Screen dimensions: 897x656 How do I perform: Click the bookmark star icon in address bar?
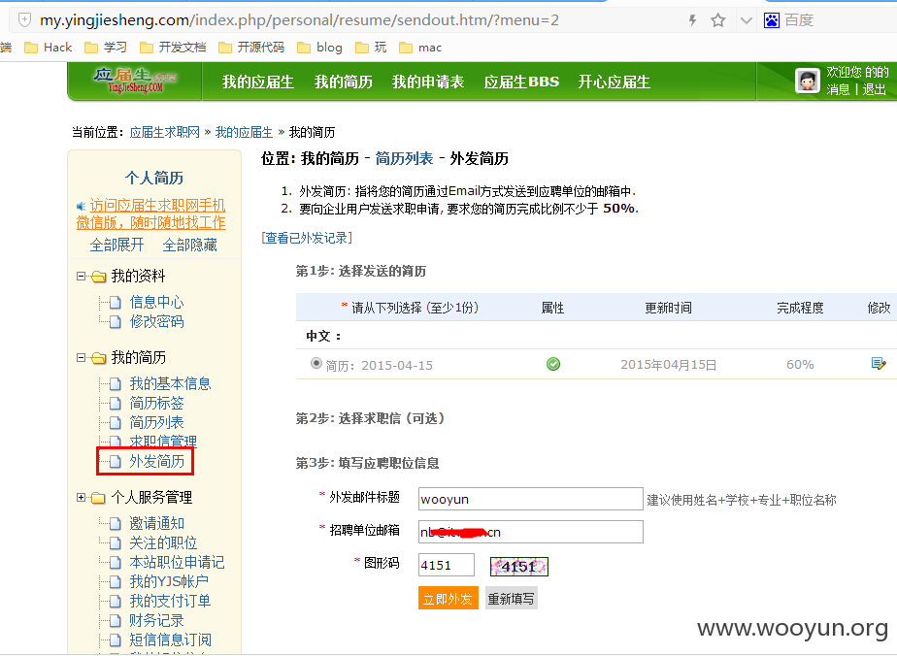coord(718,20)
